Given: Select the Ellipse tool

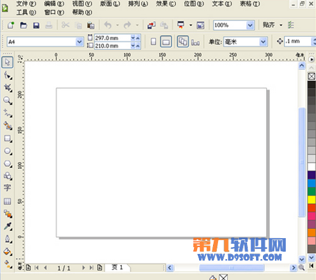Looking at the screenshot, I should [8, 151].
